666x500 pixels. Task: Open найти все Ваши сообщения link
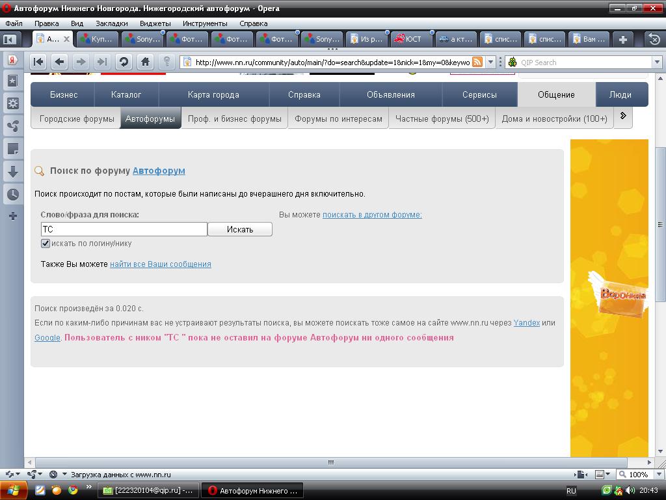coord(161,264)
